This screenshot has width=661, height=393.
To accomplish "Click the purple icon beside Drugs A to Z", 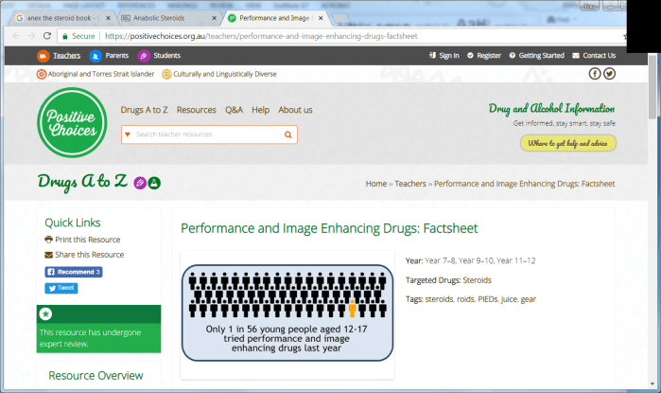I will click(x=140, y=182).
